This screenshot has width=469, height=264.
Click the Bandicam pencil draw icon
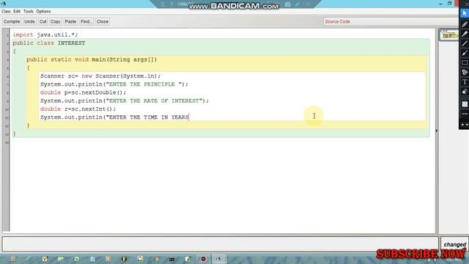[x=298, y=4]
